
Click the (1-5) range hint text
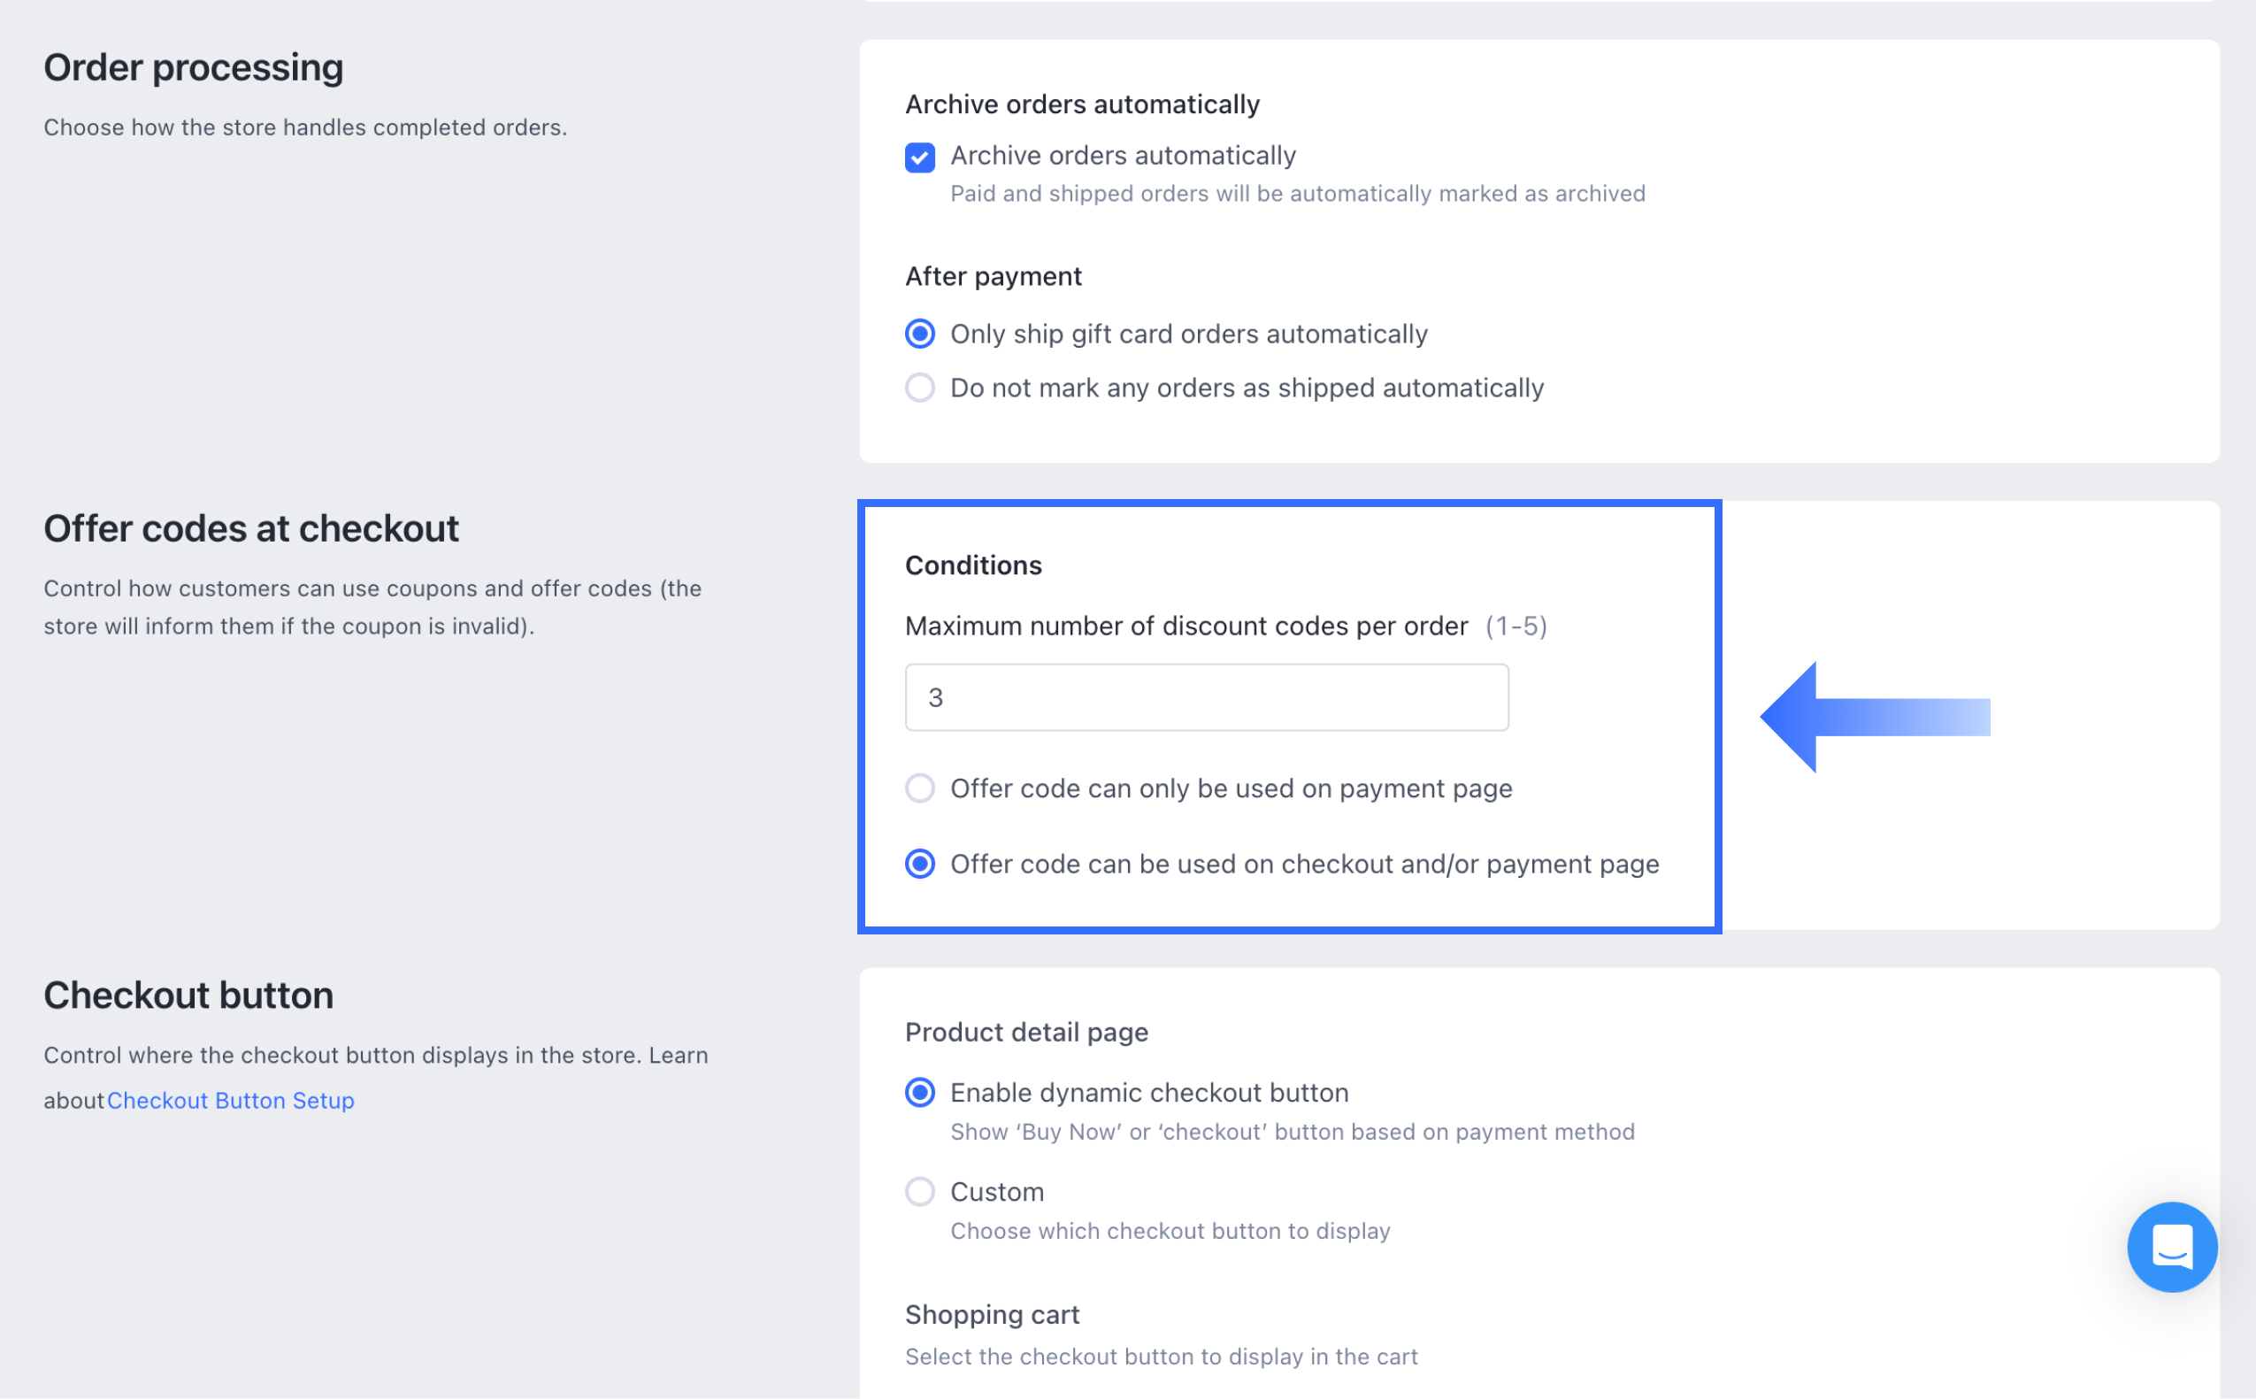[1516, 626]
